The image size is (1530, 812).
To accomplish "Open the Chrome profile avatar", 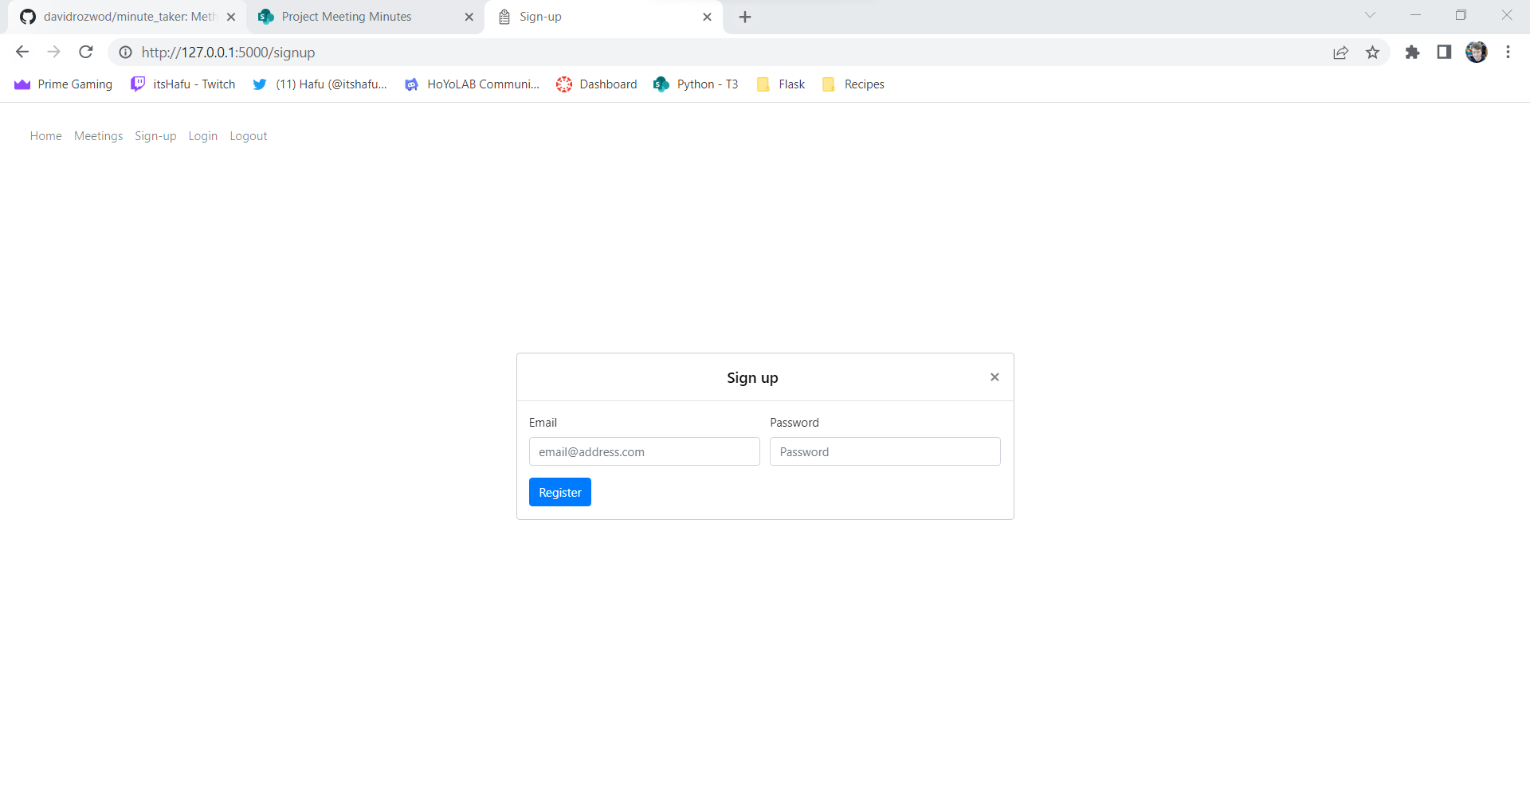I will click(1477, 52).
